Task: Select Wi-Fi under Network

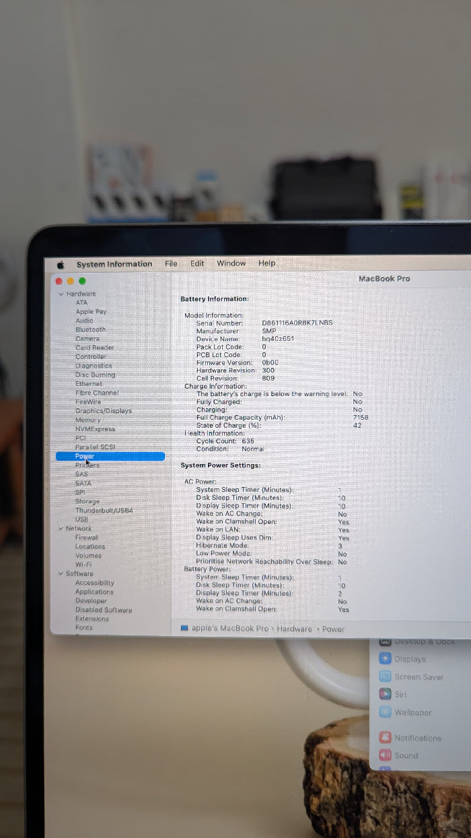Action: [x=83, y=565]
